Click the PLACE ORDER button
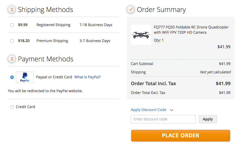Screen dimensions: 245x146 (x=181, y=136)
